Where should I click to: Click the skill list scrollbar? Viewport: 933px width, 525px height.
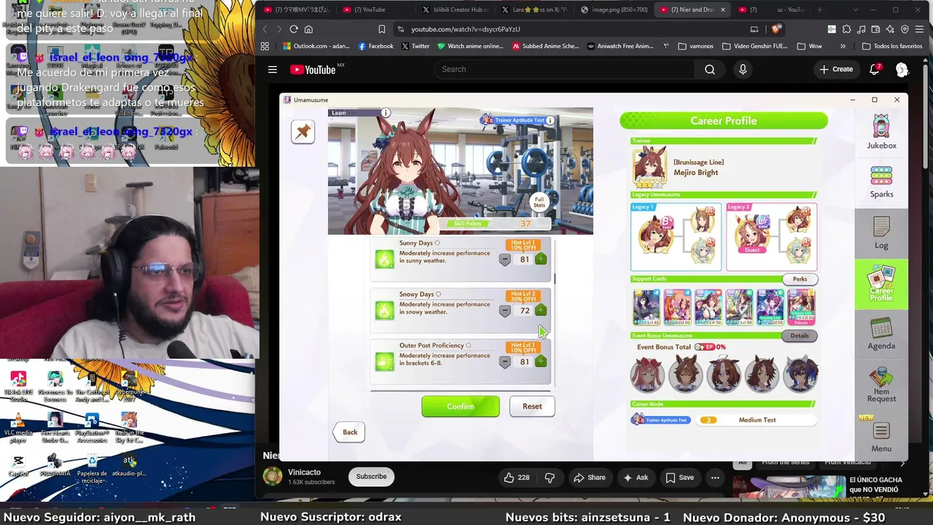point(555,279)
